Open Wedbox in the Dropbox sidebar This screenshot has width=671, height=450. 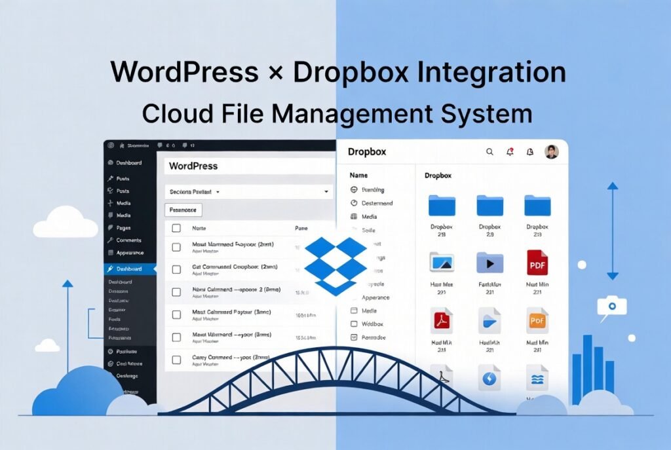(x=367, y=324)
